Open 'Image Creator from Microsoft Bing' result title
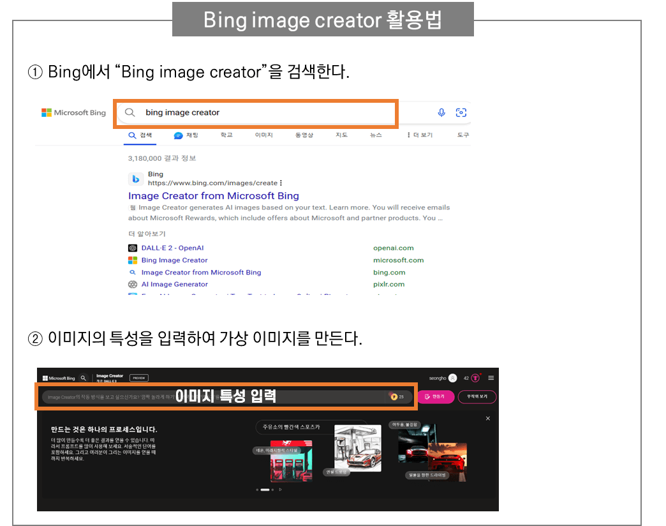This screenshot has height=526, width=666. point(214,196)
